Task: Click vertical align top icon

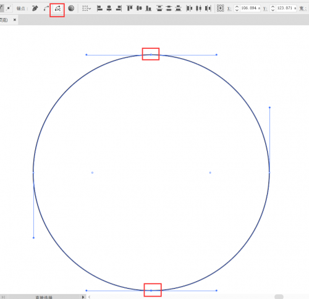Action: tap(130, 9)
